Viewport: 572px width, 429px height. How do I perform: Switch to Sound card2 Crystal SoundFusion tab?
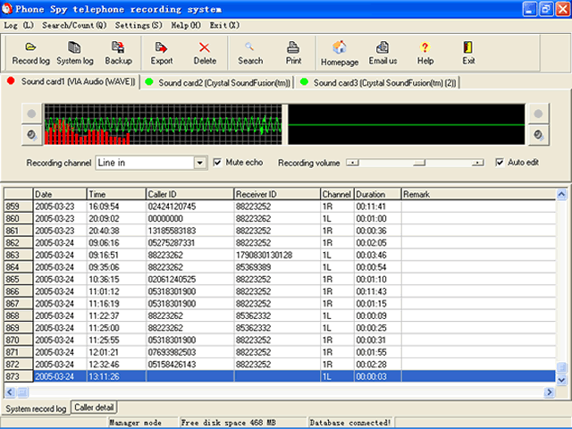coord(218,83)
